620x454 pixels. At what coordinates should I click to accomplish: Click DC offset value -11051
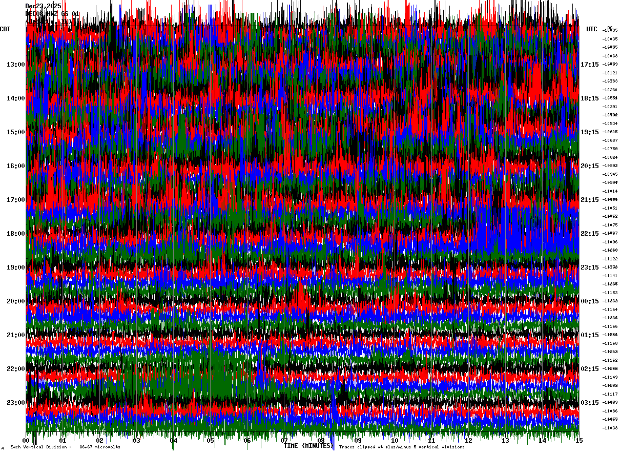pos(610,208)
